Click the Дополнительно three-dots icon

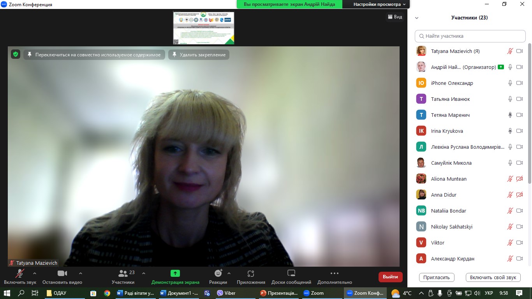coord(334,273)
